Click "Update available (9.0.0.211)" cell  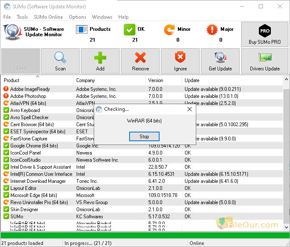(212, 89)
